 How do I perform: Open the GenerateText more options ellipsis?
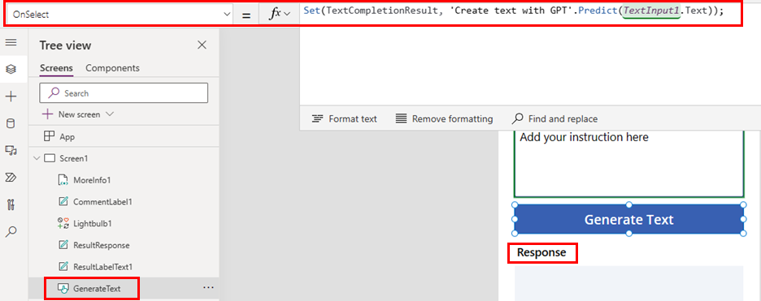click(209, 287)
